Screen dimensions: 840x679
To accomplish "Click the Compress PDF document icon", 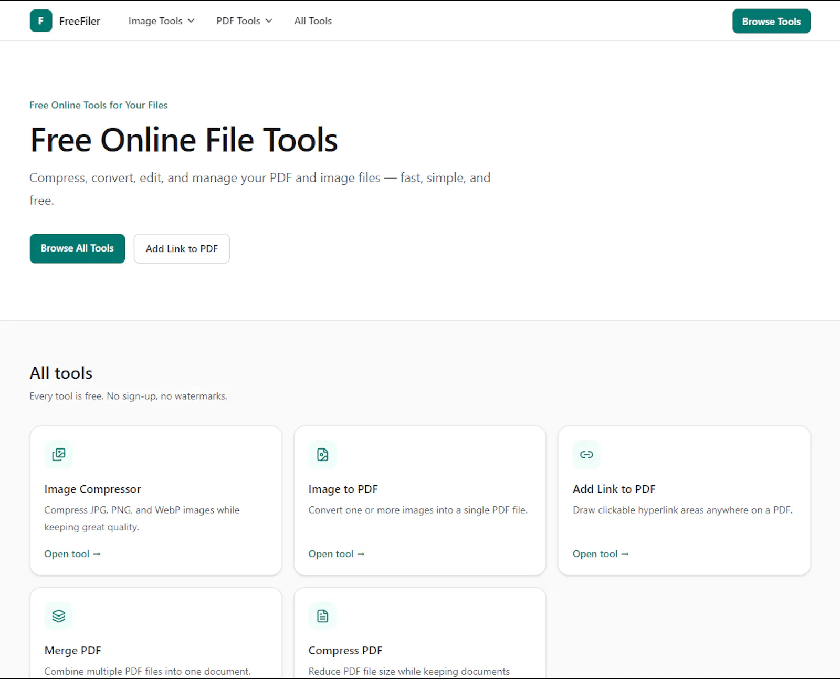I will point(323,615).
